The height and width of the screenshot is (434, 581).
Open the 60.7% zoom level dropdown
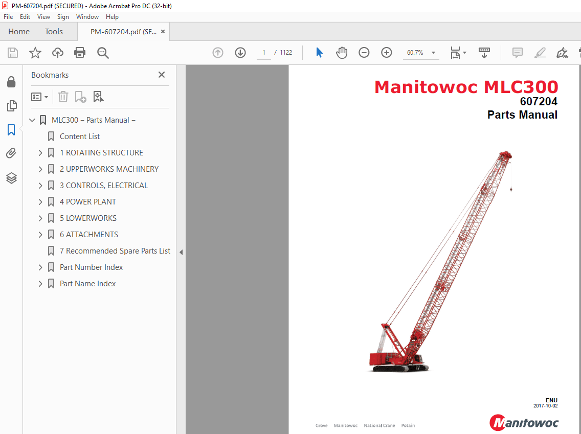pos(432,53)
